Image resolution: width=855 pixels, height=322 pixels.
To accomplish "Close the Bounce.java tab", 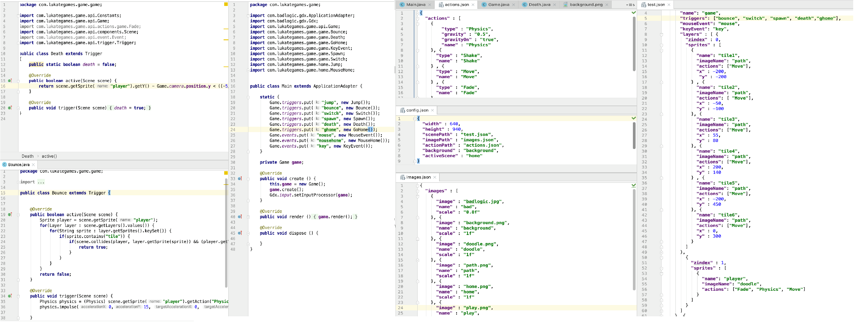I will pos(33,165).
